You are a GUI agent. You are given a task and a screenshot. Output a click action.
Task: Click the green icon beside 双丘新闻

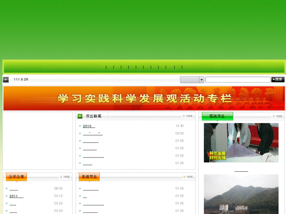[x=80, y=116]
